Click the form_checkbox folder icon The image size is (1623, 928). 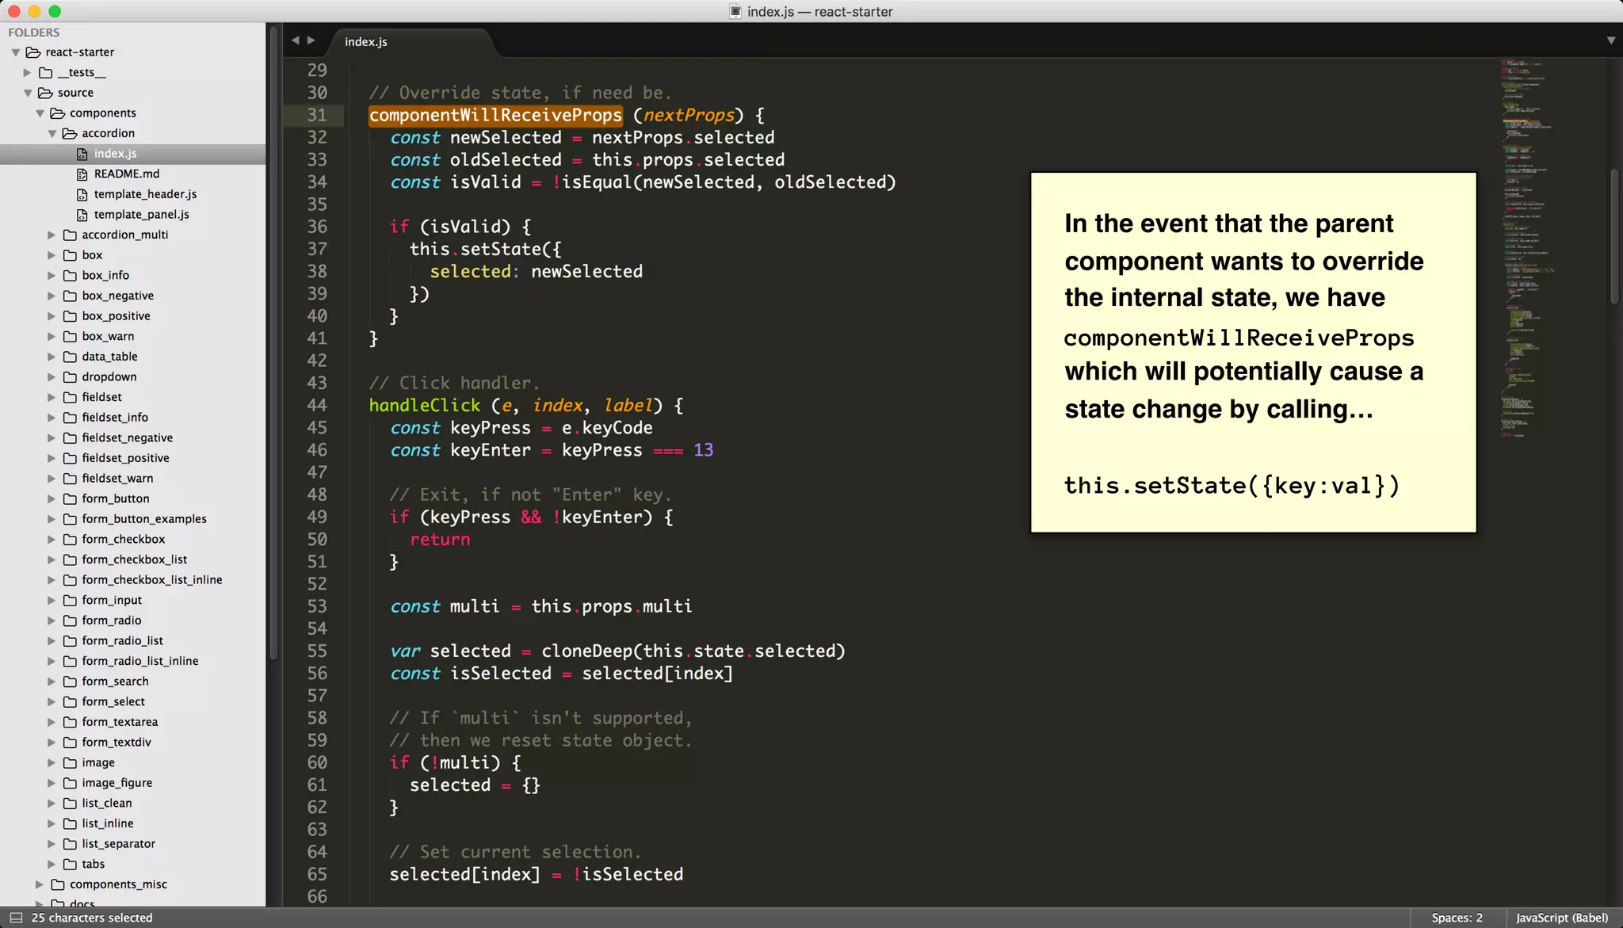click(x=70, y=540)
